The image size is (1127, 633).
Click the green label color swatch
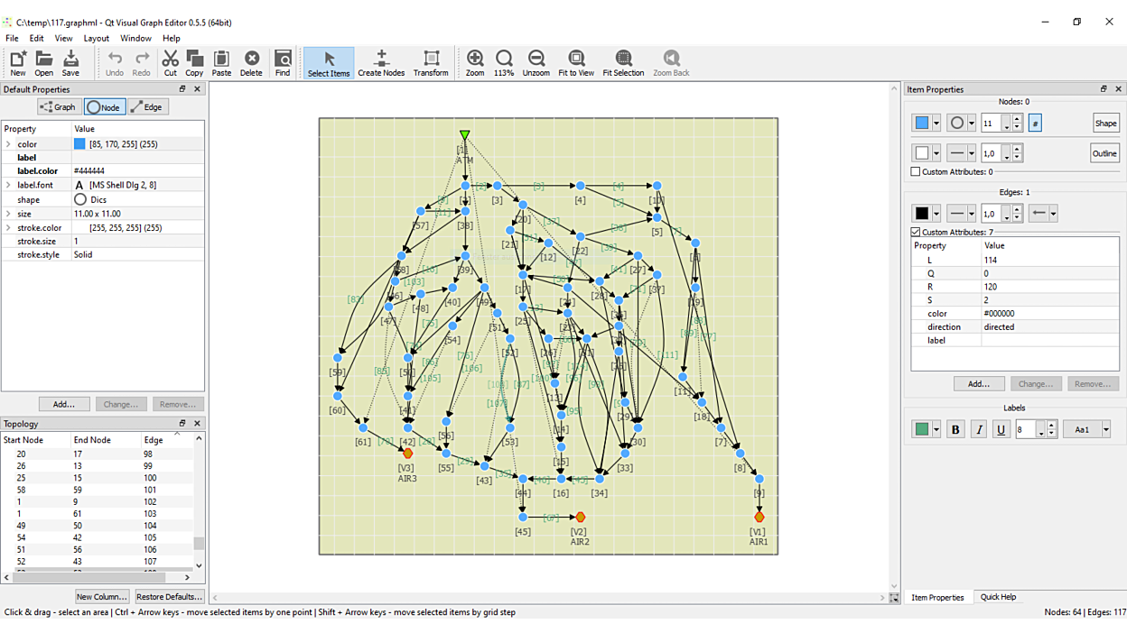tap(921, 430)
